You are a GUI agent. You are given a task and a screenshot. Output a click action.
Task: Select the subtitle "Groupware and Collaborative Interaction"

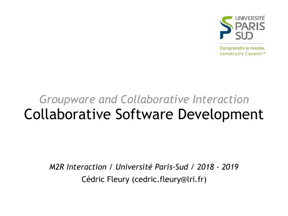pos(144,99)
